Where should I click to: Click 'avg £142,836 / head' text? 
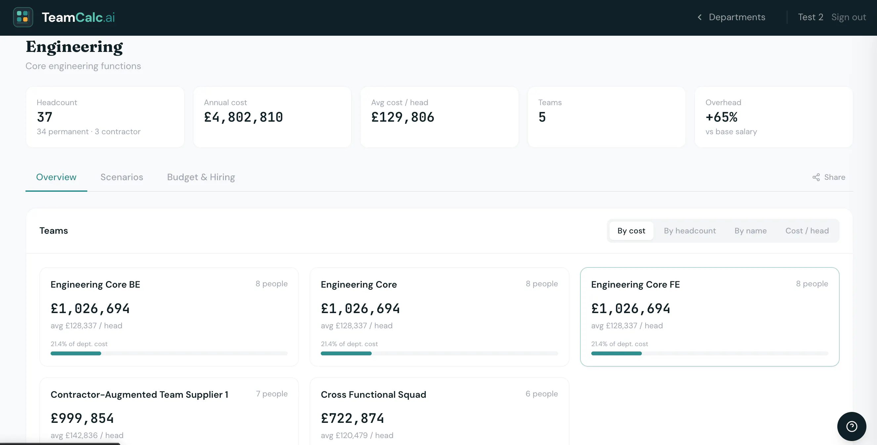click(87, 435)
